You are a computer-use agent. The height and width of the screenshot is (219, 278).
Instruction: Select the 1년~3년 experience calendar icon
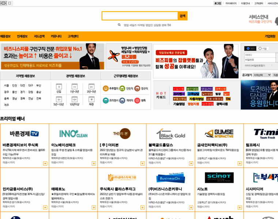[x=75, y=87]
